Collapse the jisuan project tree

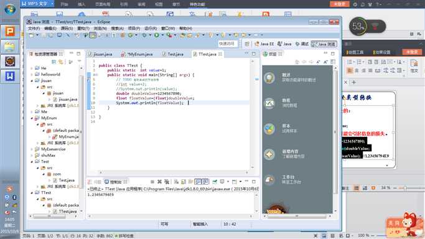(32, 80)
